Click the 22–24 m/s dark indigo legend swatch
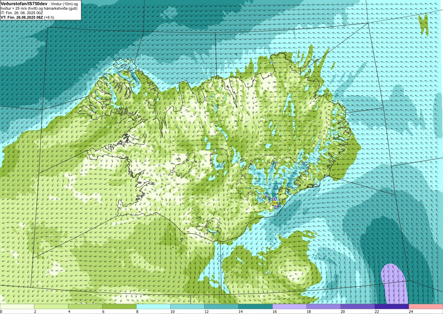Viewport: 443px width, 314px height. click(392, 306)
